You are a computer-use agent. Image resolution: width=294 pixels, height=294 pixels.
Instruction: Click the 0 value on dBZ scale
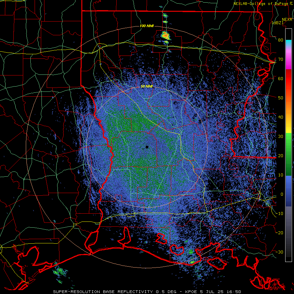(x=282, y=194)
